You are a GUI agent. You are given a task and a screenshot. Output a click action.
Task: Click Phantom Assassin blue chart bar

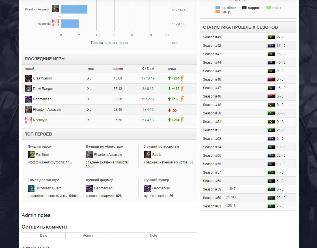74,9
